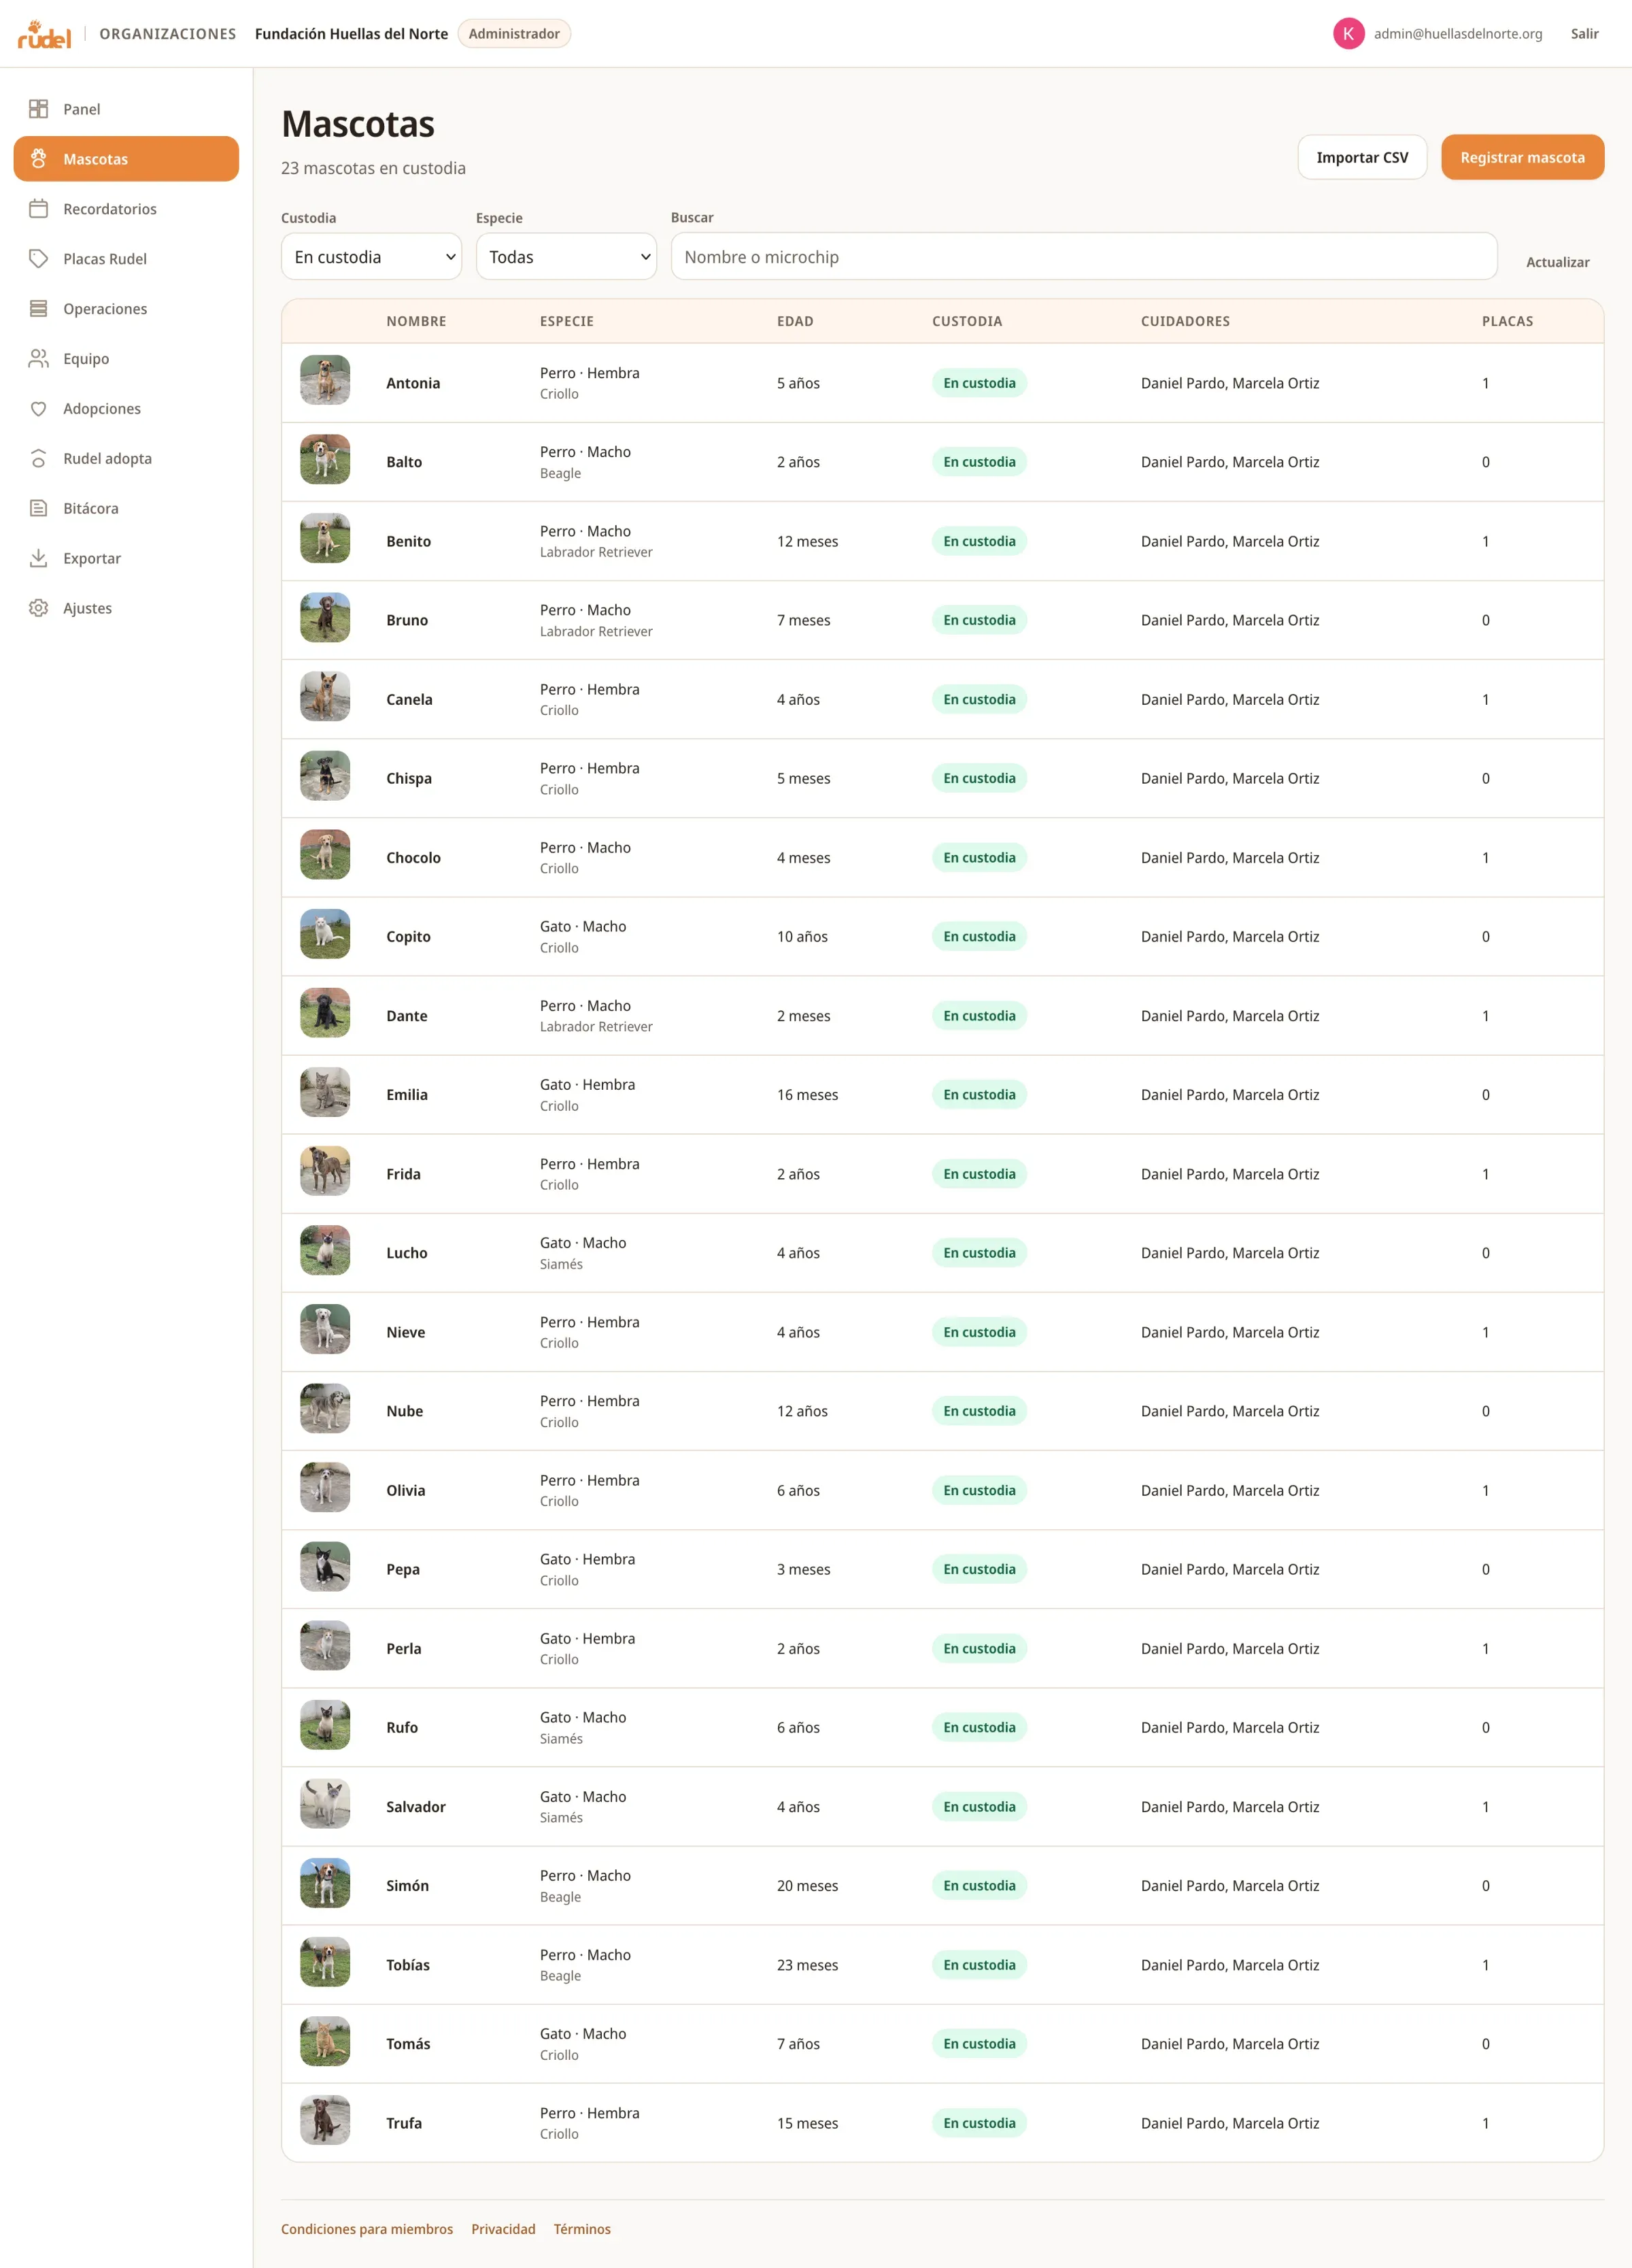Click Importar CSV button
The width and height of the screenshot is (1632, 2268).
1361,158
